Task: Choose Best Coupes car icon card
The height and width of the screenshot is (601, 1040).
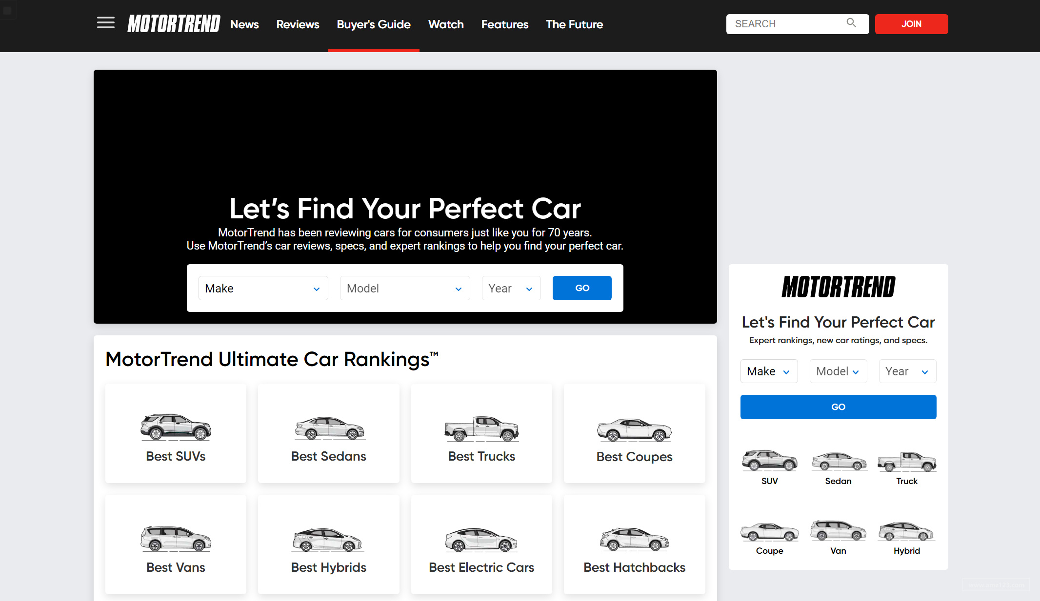Action: click(x=634, y=433)
